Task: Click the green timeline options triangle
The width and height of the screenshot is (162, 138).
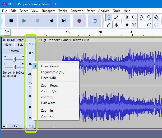Action: (7, 32)
